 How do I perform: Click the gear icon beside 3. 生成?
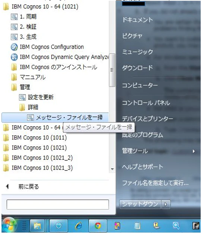tap(14, 37)
